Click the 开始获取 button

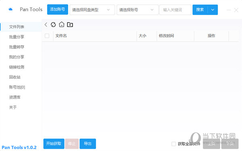coord(54,144)
